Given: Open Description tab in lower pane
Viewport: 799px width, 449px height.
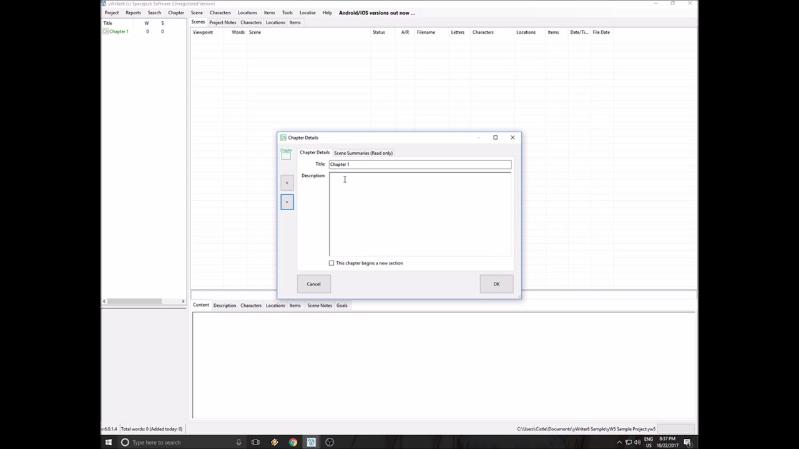Looking at the screenshot, I should [225, 306].
